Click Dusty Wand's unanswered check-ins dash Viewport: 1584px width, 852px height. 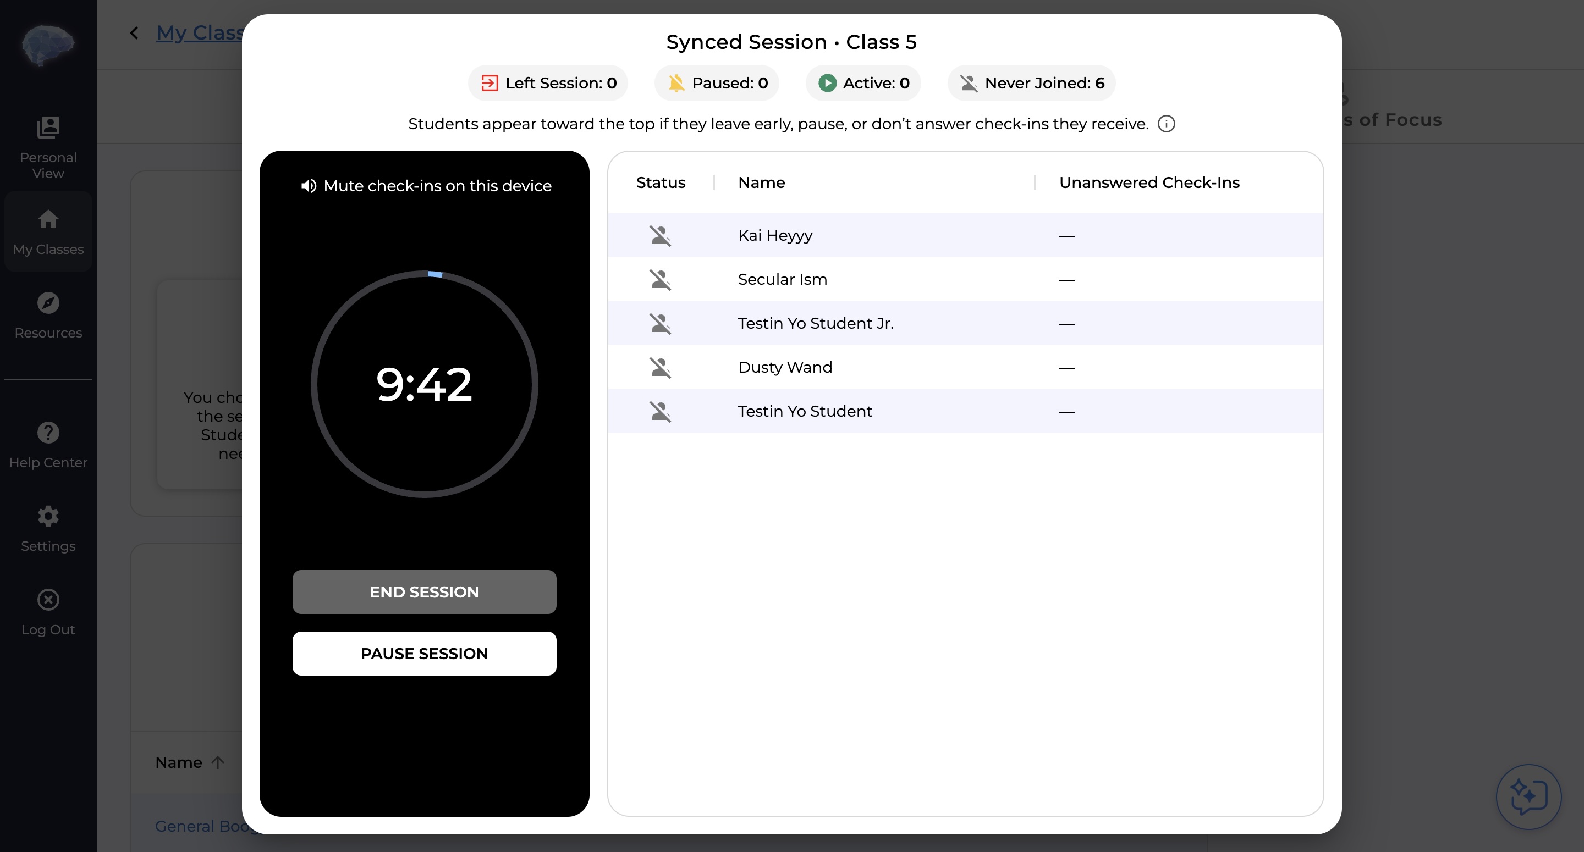coord(1066,368)
